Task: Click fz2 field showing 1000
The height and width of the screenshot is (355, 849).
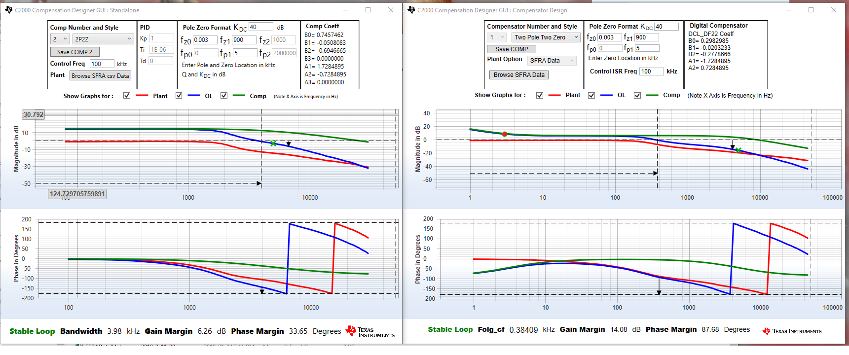Action: point(284,40)
